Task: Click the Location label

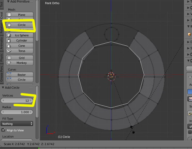Action: click(x=8, y=137)
